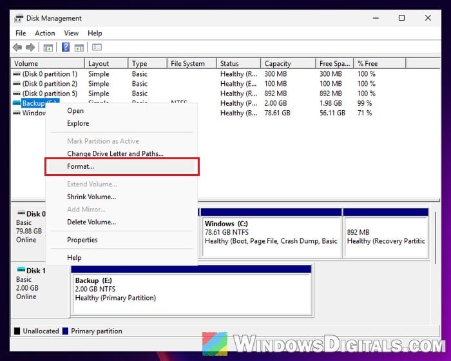Sort by the Status column header
This screenshot has width=451, height=361.
[x=238, y=63]
